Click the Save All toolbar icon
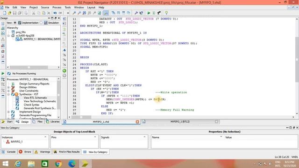Image resolution: width=299 pixels, height=168 pixels. [x=20, y=13]
